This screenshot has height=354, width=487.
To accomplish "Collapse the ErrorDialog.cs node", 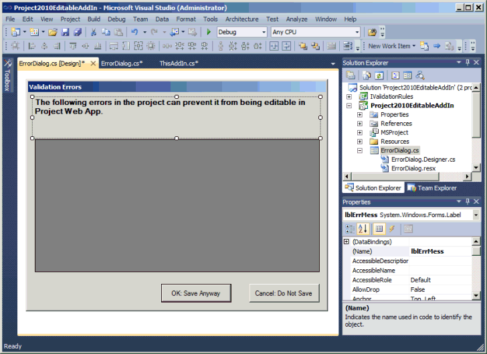I will point(360,151).
